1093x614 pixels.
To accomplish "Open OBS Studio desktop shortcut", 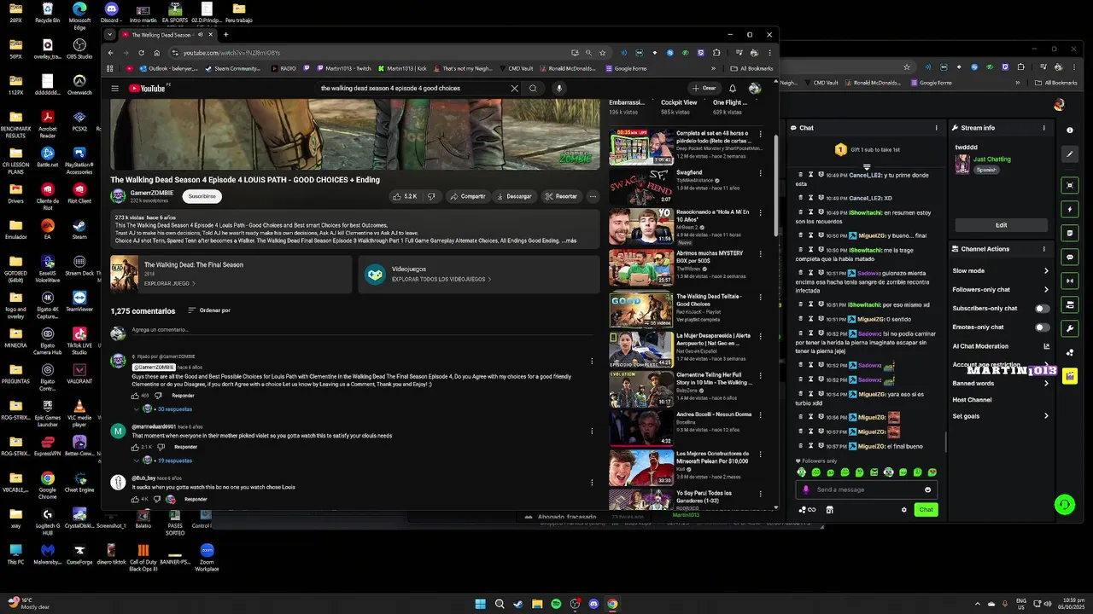I will coord(79,49).
